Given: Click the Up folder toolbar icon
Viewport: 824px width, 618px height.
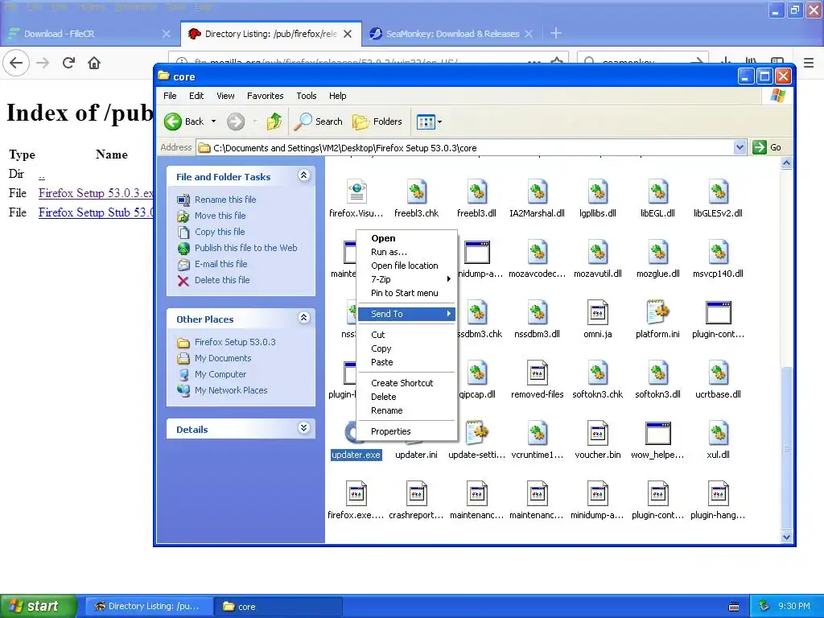Looking at the screenshot, I should pos(274,122).
